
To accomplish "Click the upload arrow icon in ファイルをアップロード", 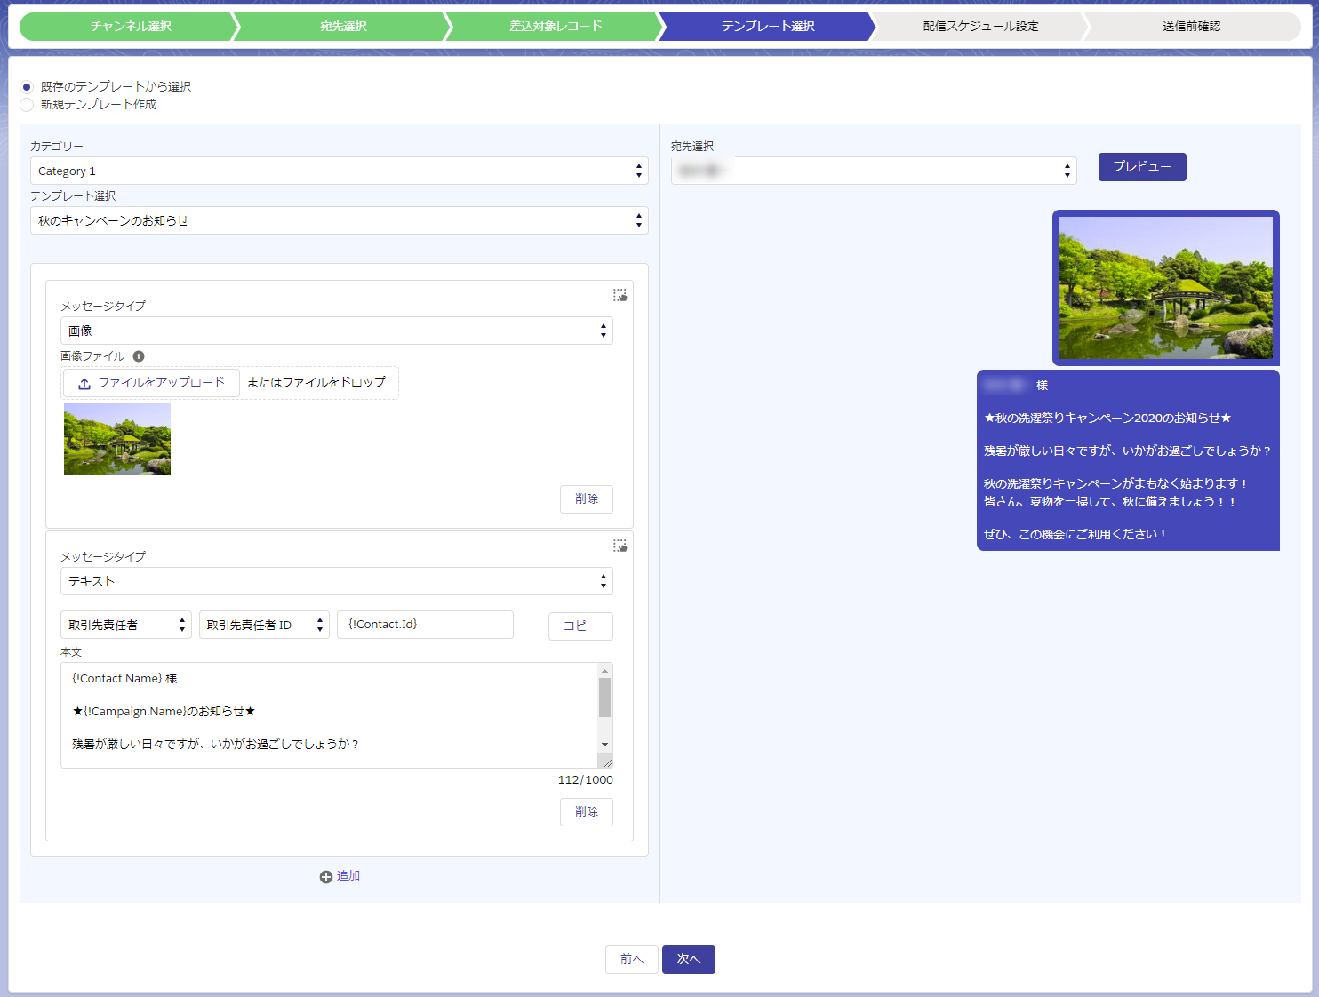I will pyautogui.click(x=84, y=384).
